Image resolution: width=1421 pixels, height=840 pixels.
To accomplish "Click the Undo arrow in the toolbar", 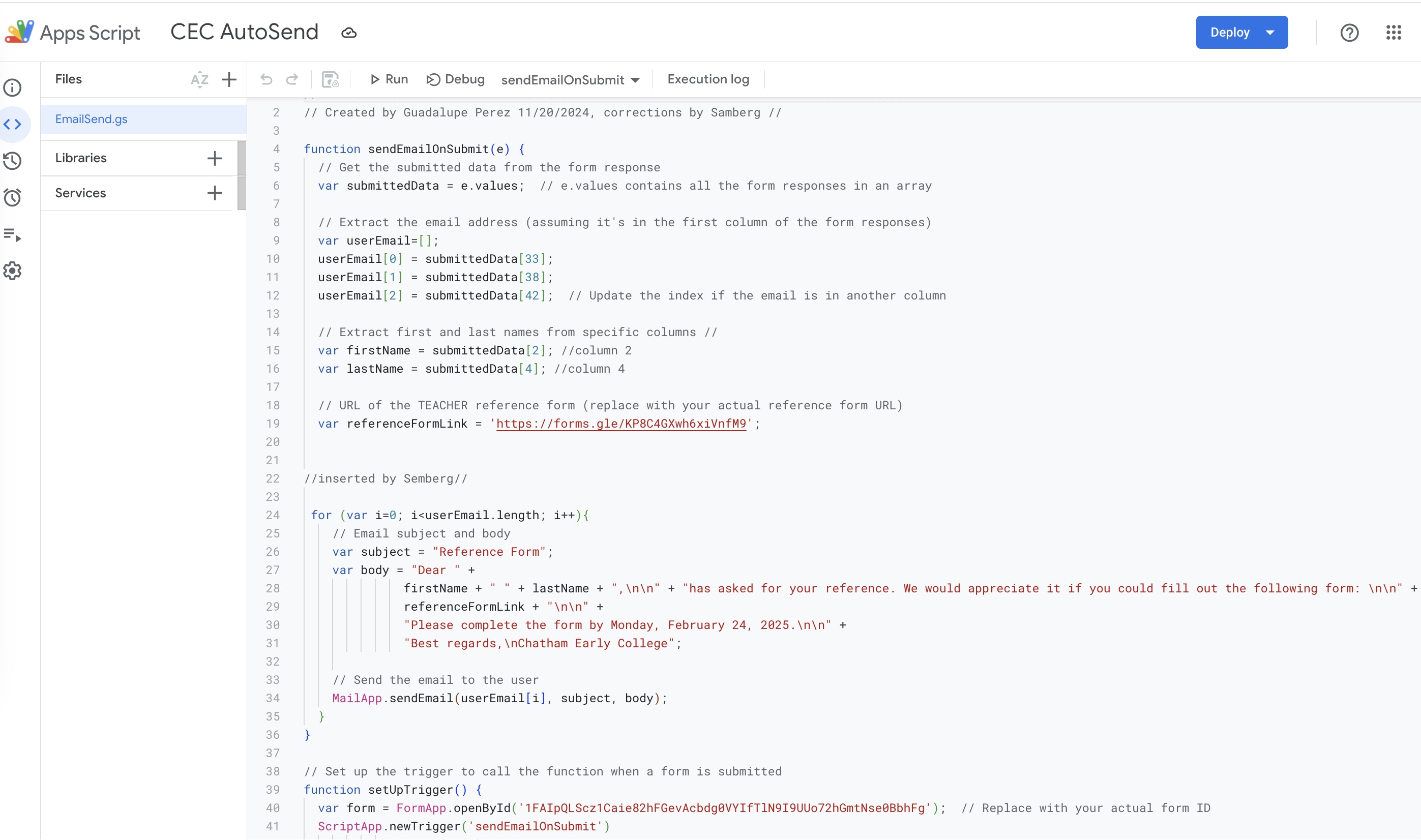I will click(x=266, y=79).
